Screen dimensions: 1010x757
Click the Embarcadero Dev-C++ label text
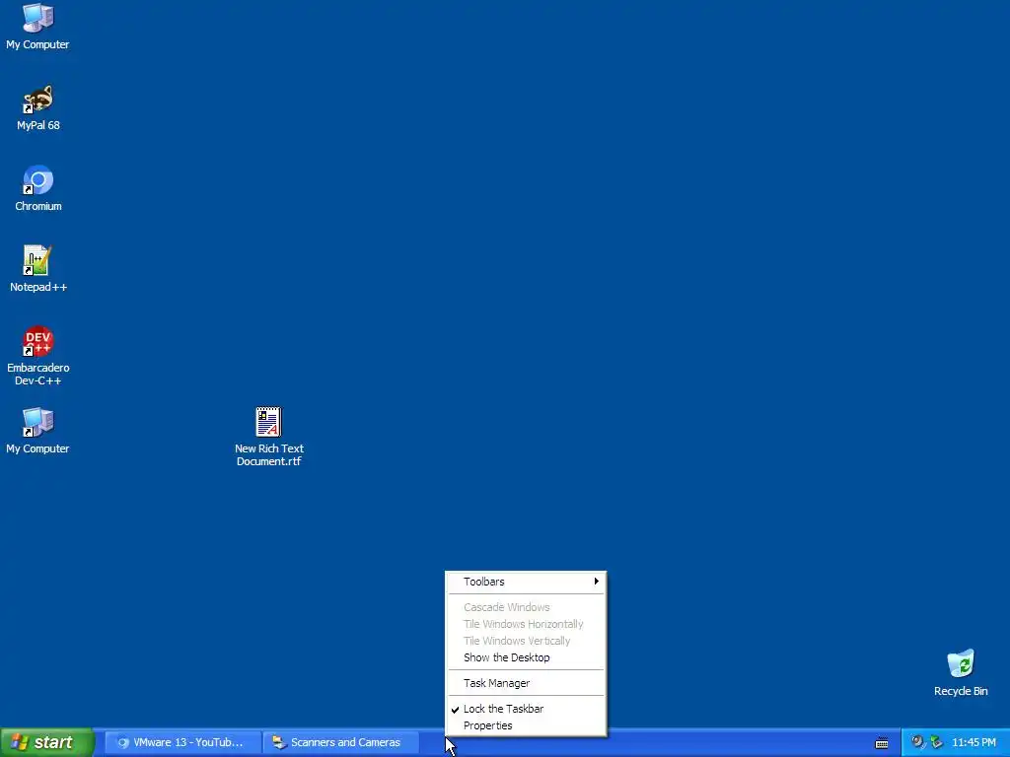(38, 374)
